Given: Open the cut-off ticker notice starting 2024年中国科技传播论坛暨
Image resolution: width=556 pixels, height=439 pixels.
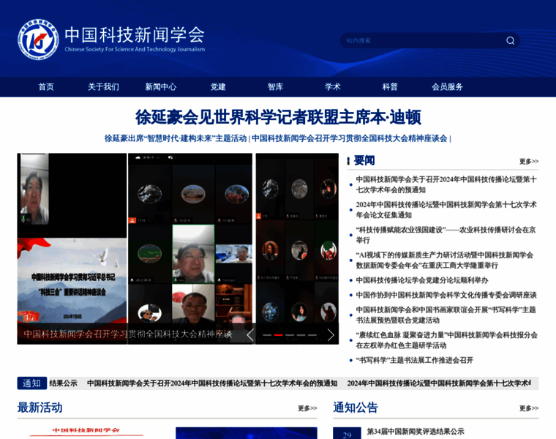Looking at the screenshot, I should coord(439,383).
